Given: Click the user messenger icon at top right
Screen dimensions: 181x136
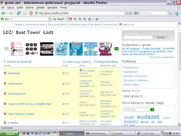Looking at the screenshot, I should click(176, 13).
